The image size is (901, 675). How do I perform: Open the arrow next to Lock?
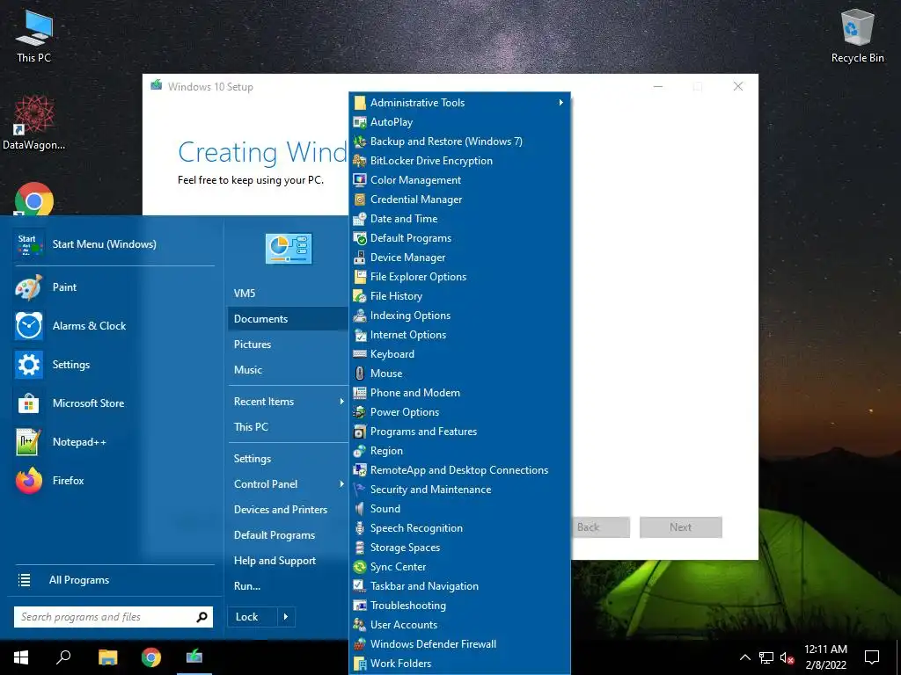click(286, 617)
